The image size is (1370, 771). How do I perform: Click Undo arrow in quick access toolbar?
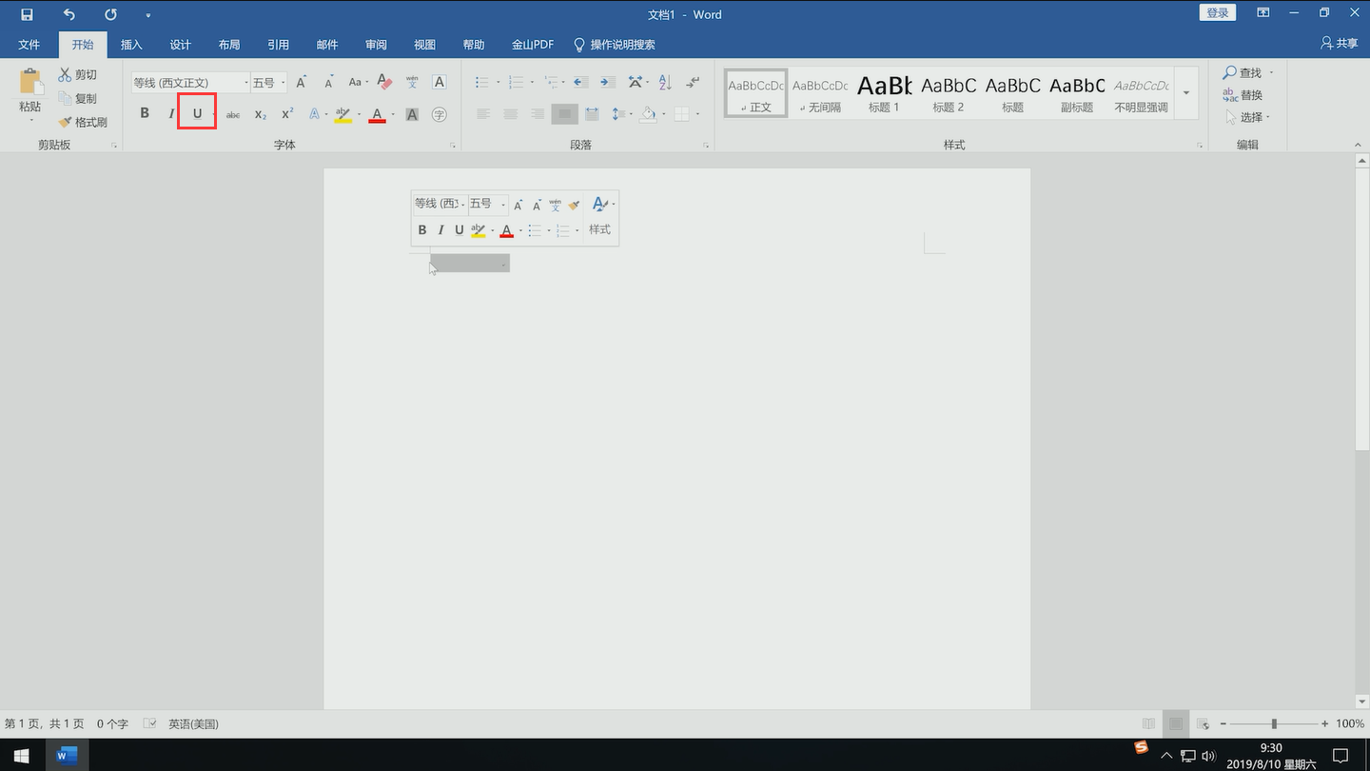(x=68, y=14)
